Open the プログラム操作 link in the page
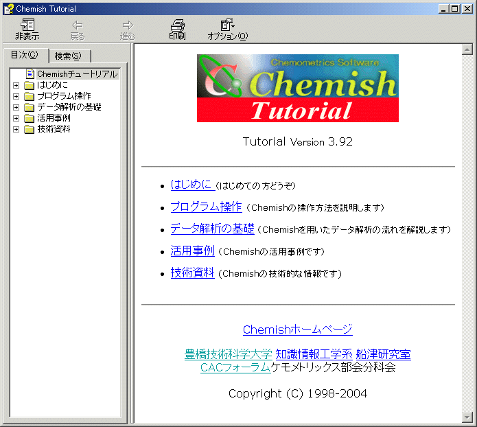The height and width of the screenshot is (427, 477). (207, 207)
